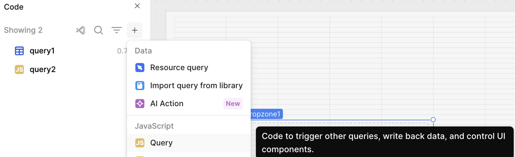This screenshot has height=157, width=515.
Task: Click the purple AI Action sparkle icon
Action: point(140,104)
